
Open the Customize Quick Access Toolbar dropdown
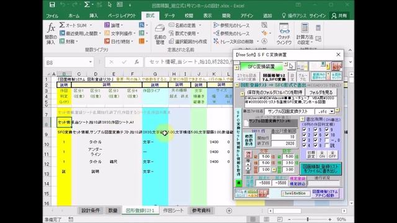click(130, 5)
